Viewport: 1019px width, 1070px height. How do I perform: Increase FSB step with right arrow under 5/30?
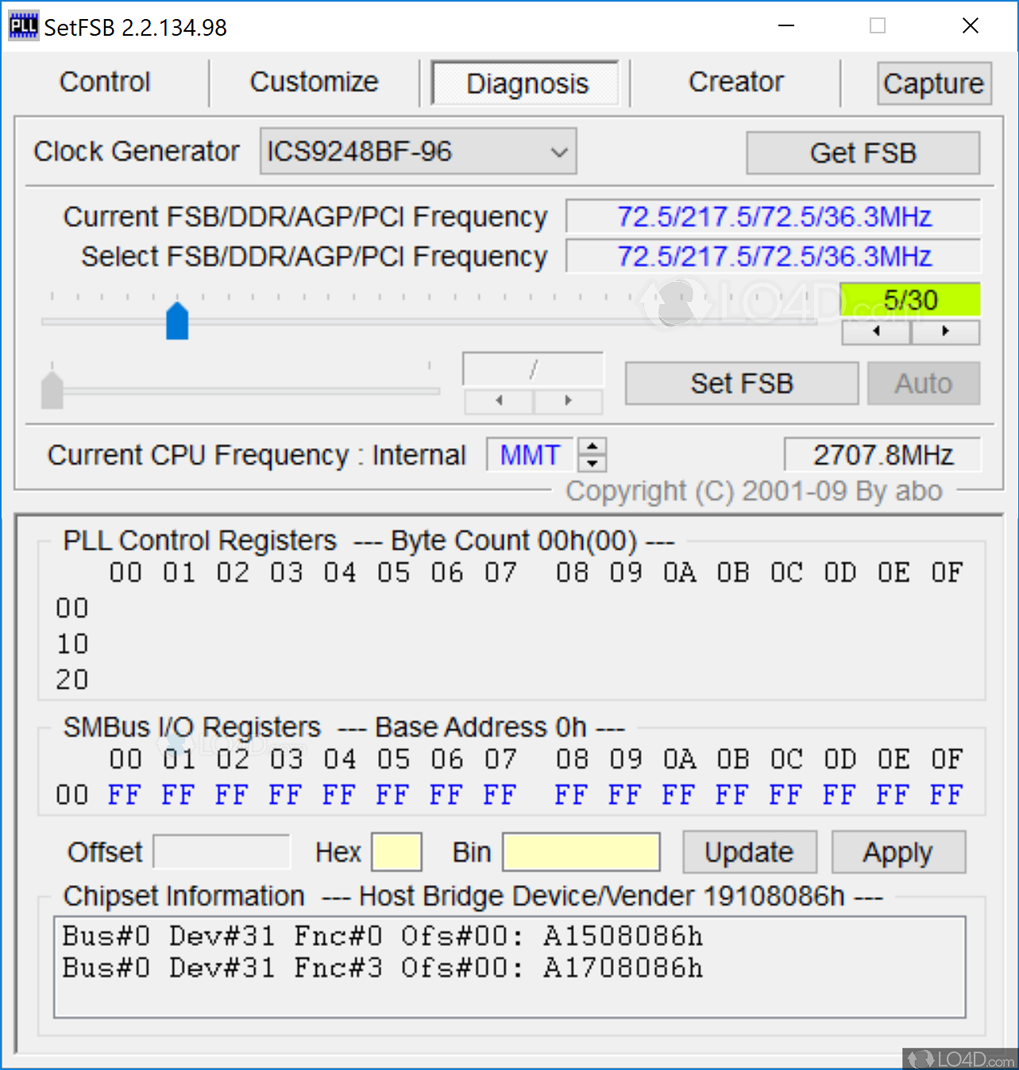(945, 331)
